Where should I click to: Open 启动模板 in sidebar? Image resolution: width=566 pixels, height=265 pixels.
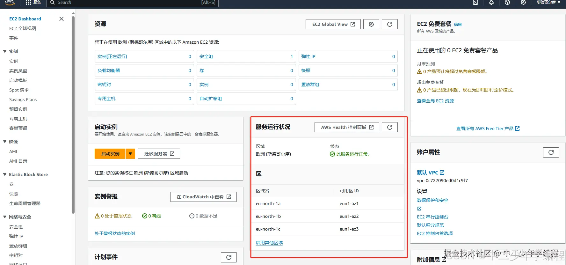click(x=18, y=80)
